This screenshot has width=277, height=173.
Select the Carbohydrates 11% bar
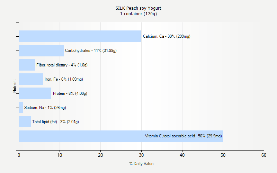point(41,51)
